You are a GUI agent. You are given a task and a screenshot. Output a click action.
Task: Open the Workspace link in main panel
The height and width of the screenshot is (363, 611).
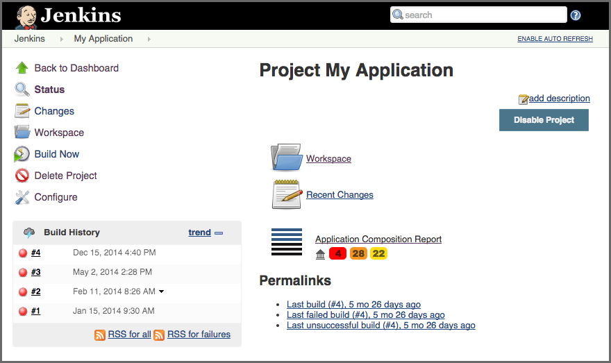tap(328, 158)
